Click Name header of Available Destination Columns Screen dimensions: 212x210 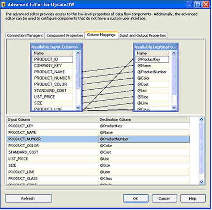tap(152, 53)
